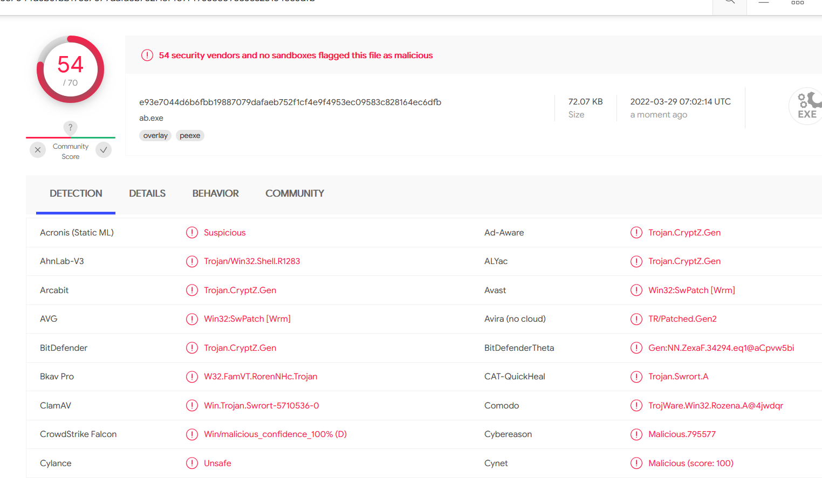Click the alert icon in the ClamAV row

[192, 405]
